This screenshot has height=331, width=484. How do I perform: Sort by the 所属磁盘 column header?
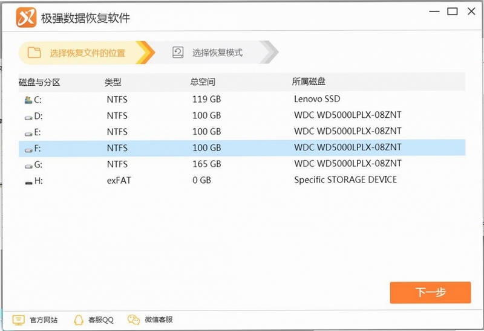point(309,82)
